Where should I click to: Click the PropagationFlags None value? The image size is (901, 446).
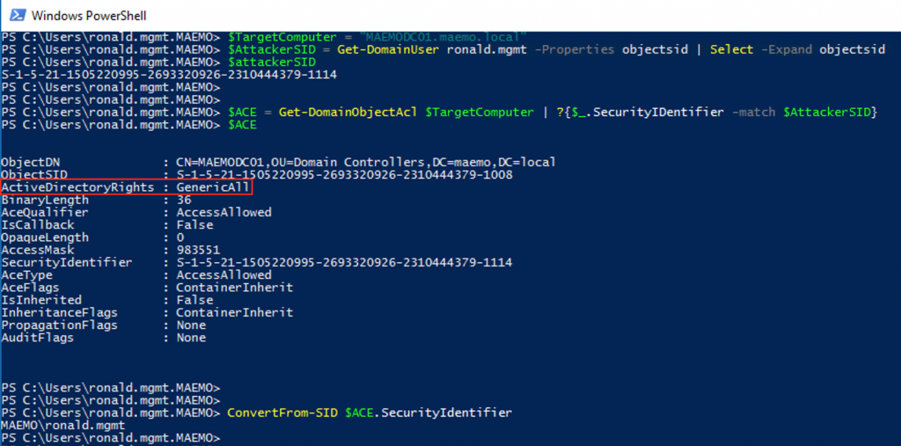coord(191,325)
